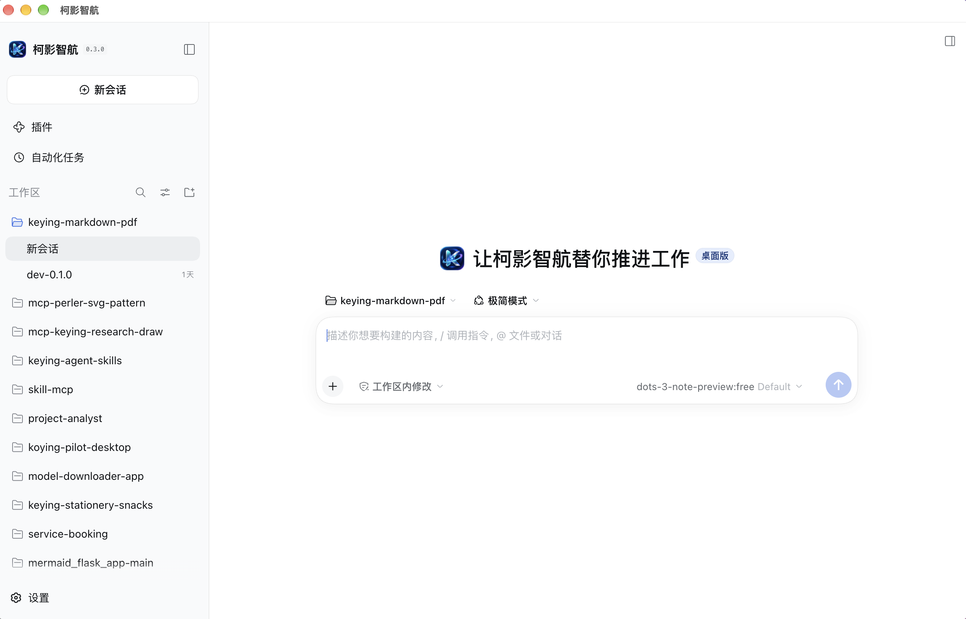
Task: Expand the project-analyst workspace
Action: (x=103, y=418)
